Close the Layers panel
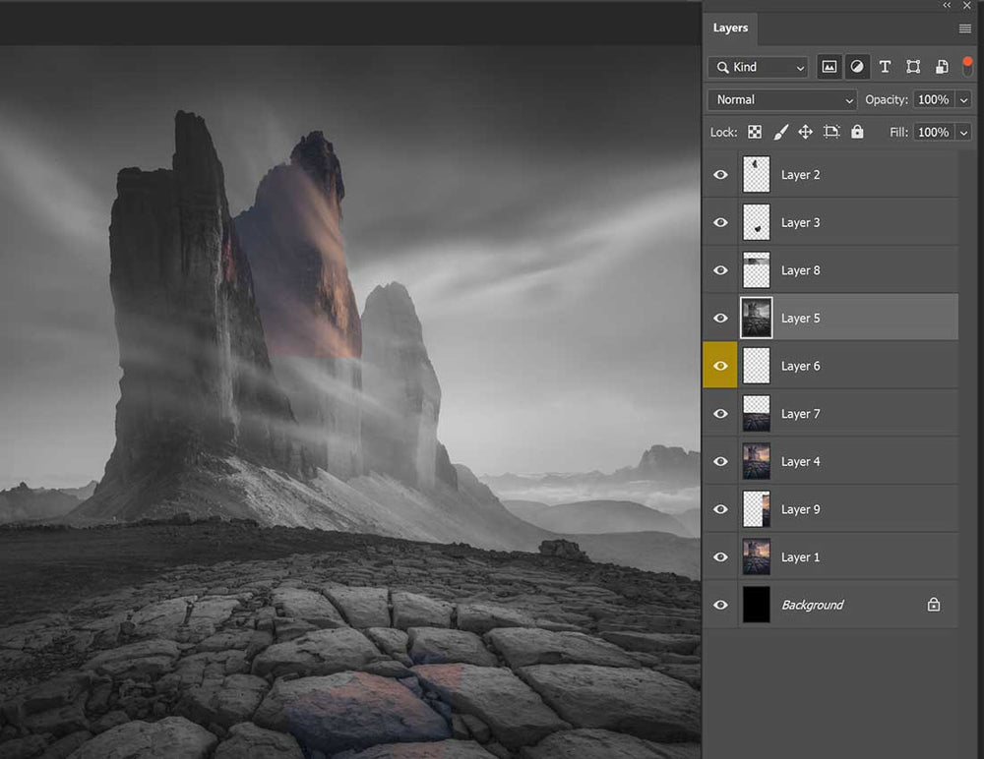This screenshot has width=984, height=759. pyautogui.click(x=967, y=5)
